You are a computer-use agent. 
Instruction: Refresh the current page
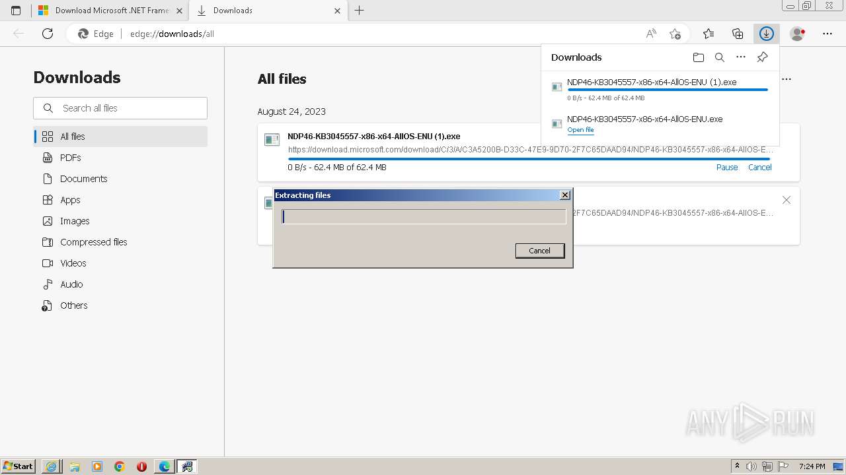point(48,34)
